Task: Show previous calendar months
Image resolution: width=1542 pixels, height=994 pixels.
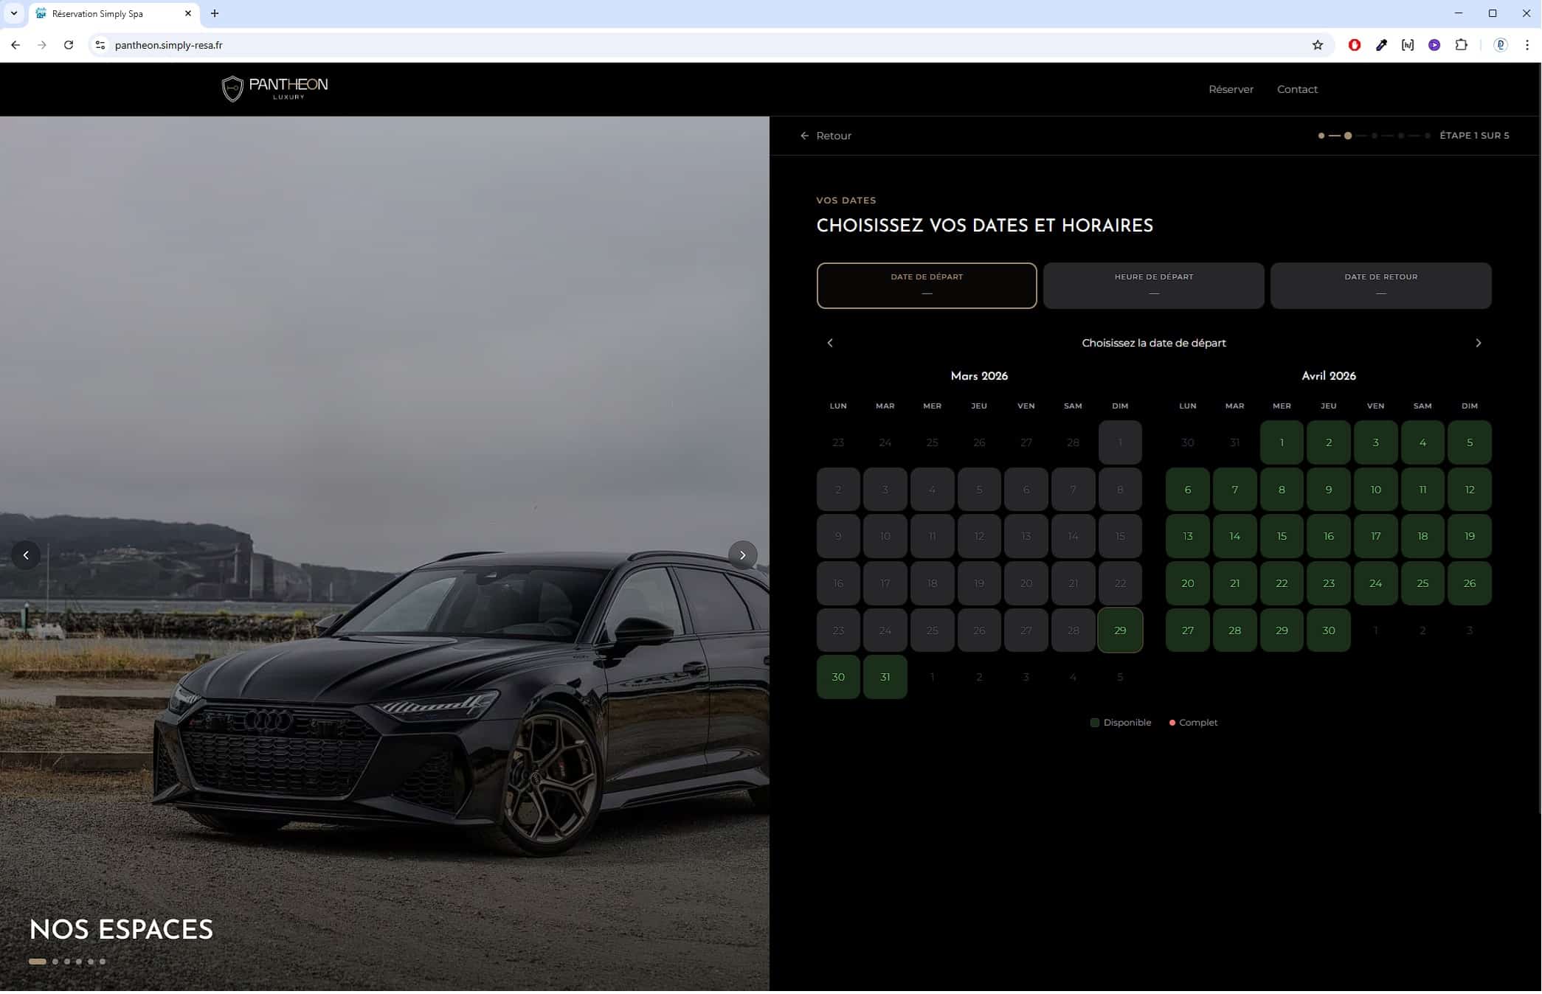Action: pos(830,343)
